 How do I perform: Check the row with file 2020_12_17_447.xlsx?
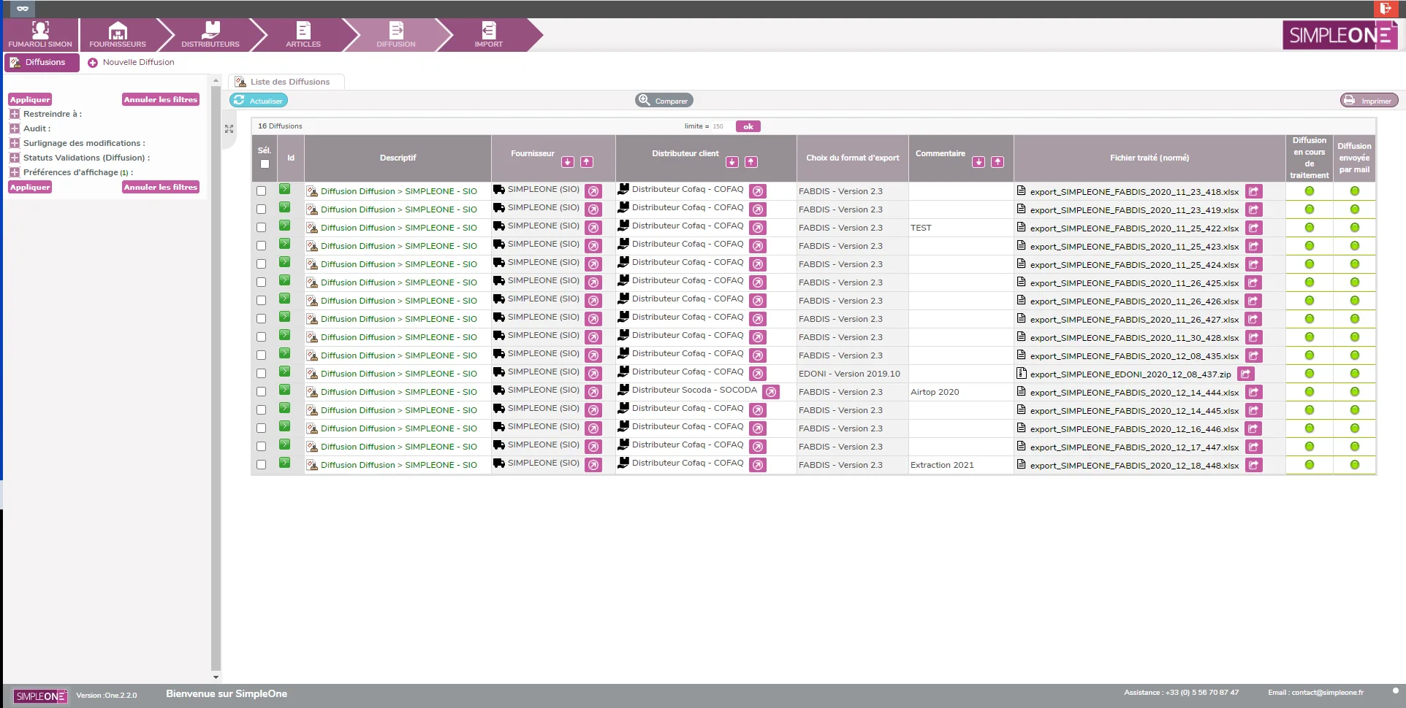pos(261,447)
